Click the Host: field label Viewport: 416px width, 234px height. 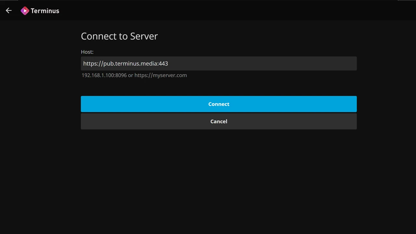click(87, 52)
